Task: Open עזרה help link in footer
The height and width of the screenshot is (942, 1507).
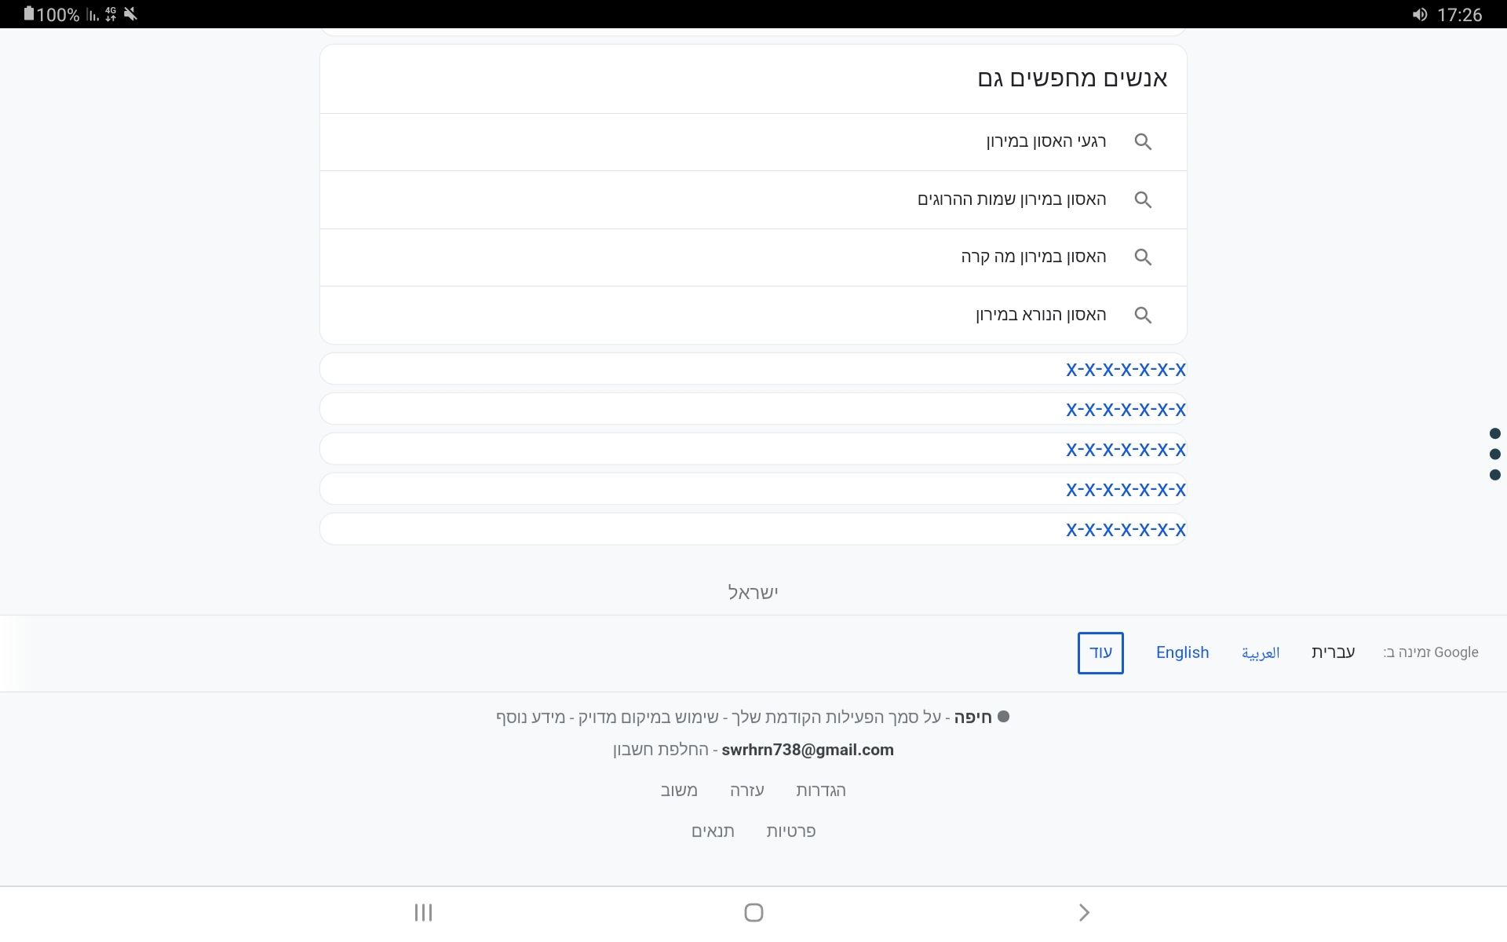Action: click(x=746, y=790)
